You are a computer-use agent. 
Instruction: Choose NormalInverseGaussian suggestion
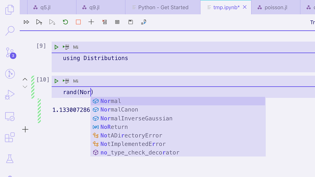coord(178,118)
